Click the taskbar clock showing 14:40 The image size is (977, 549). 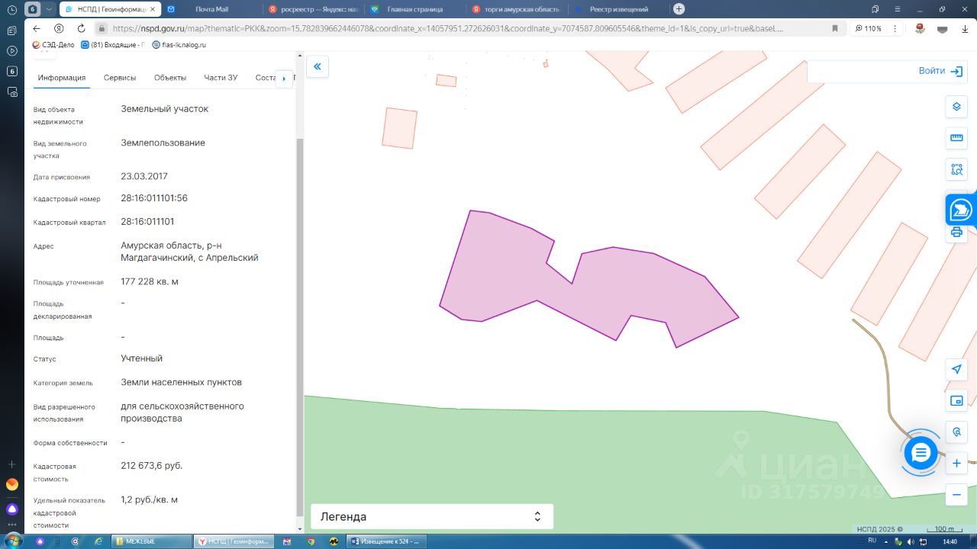tap(950, 541)
